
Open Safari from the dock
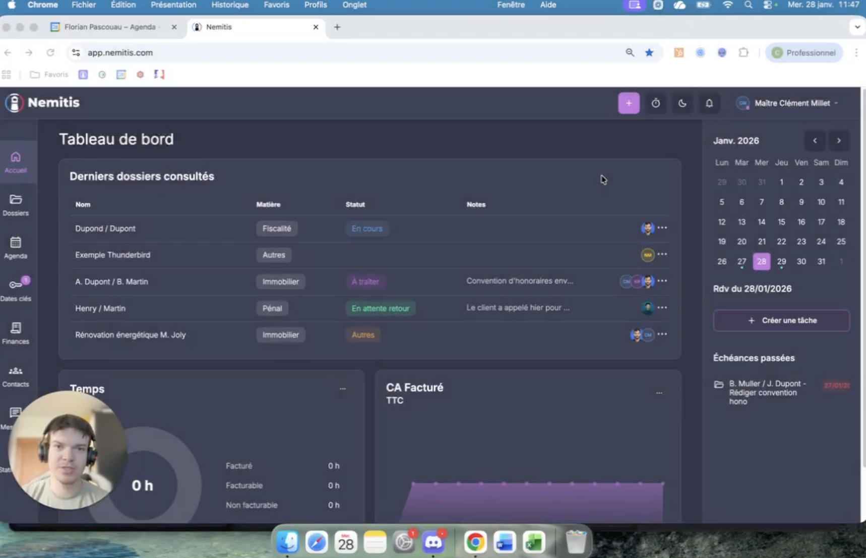(317, 542)
